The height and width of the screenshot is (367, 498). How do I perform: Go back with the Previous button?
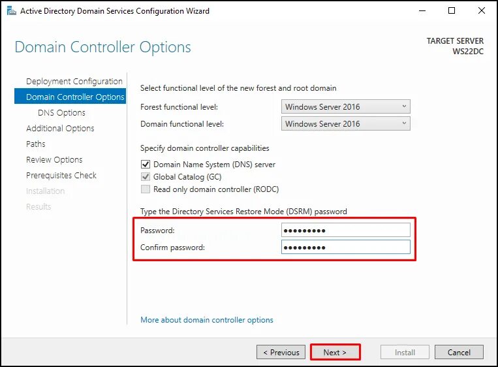(x=281, y=352)
